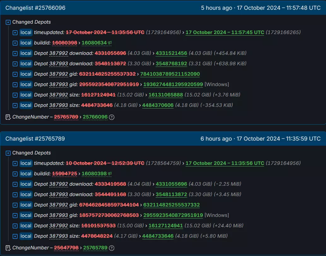The height and width of the screenshot is (256, 326).
Task: Click the square icon beside buildid 16080634 row
Action: [15, 43]
